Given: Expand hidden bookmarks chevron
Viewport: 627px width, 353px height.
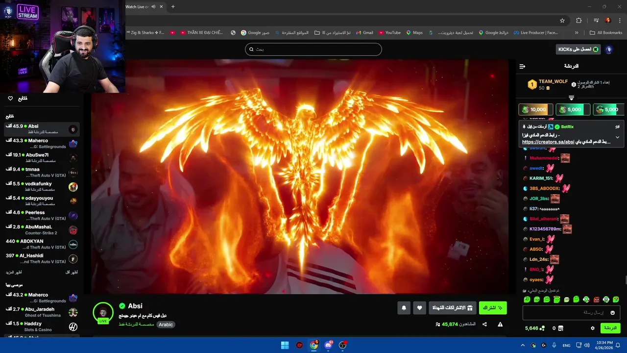Looking at the screenshot, I should tap(577, 33).
